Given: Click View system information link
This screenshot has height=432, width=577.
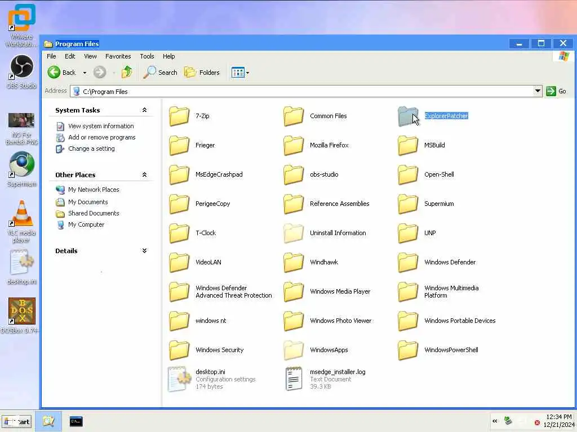Looking at the screenshot, I should (x=101, y=126).
